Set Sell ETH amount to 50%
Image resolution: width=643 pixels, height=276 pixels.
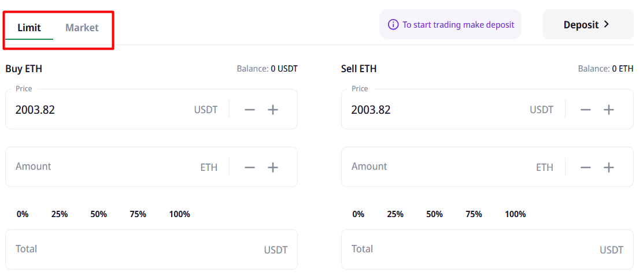(x=435, y=214)
